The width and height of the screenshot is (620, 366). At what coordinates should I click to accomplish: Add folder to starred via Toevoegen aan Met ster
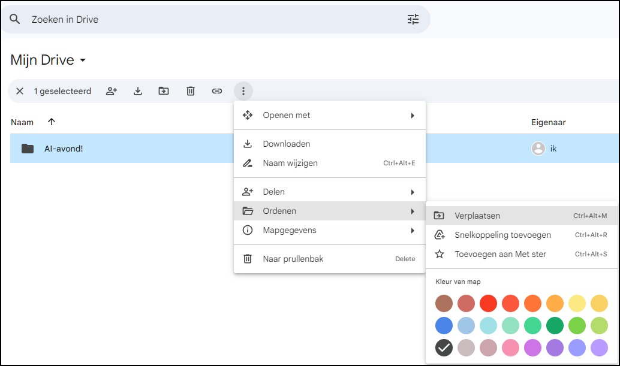(500, 254)
